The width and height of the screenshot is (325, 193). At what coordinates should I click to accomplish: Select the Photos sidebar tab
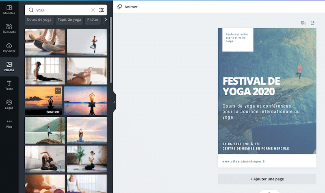point(9,67)
